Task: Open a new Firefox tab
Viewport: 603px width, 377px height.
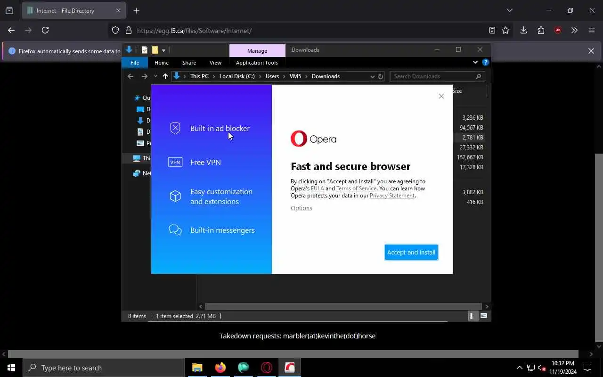Action: pyautogui.click(x=136, y=10)
